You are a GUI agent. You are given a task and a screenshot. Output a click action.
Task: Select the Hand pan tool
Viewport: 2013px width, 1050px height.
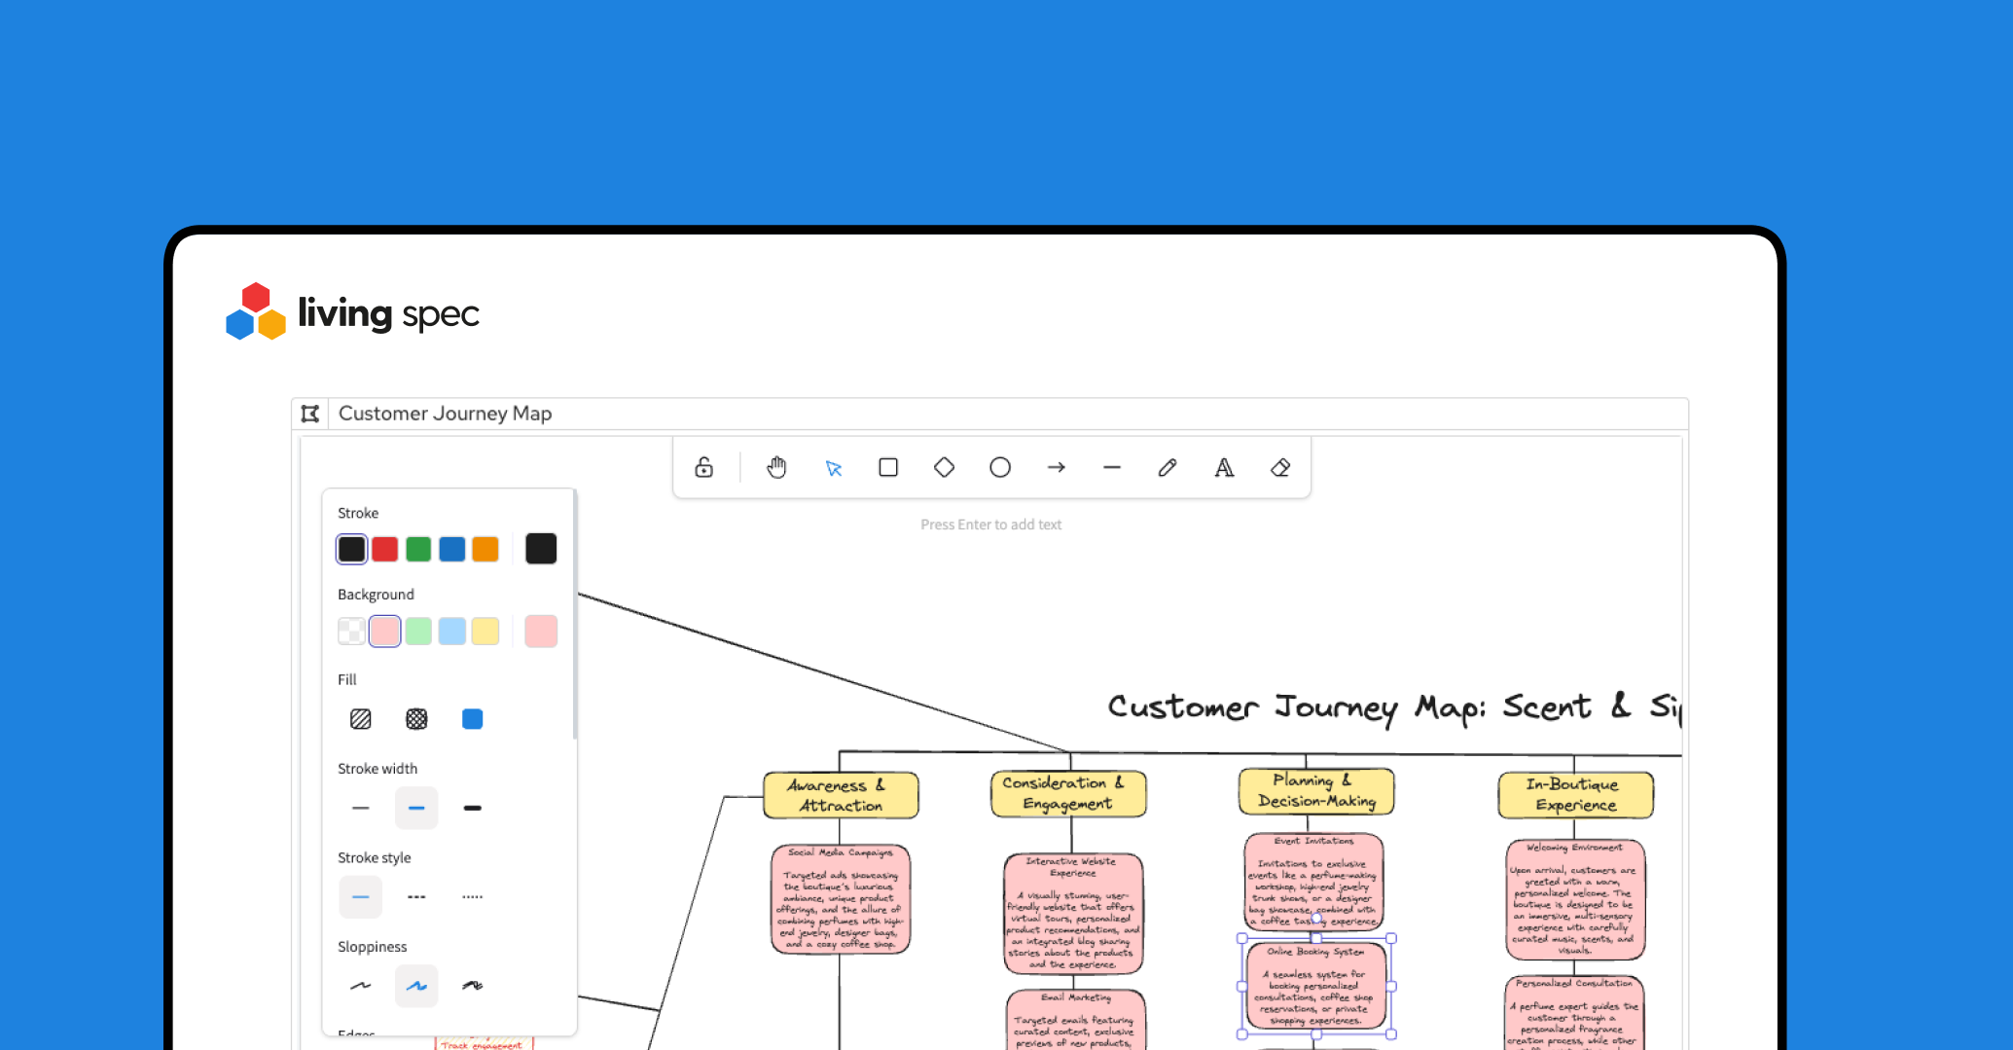point(776,468)
